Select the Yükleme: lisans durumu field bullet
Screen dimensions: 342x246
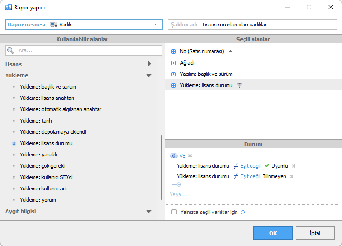coord(14,143)
